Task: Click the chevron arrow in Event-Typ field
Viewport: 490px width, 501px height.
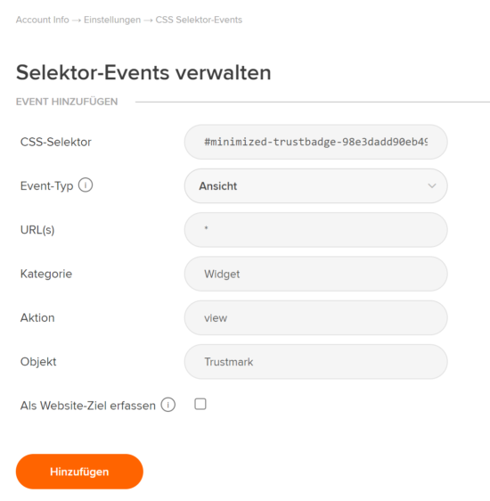Action: (x=432, y=186)
